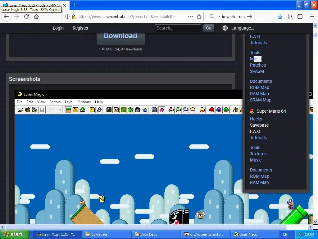Open the Textures link

pos(258,154)
